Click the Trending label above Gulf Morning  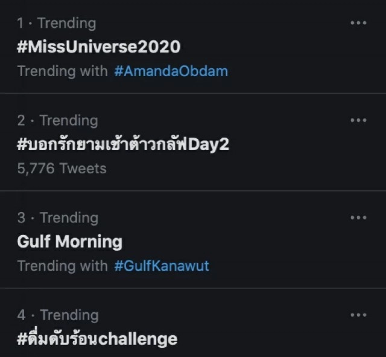pos(68,217)
